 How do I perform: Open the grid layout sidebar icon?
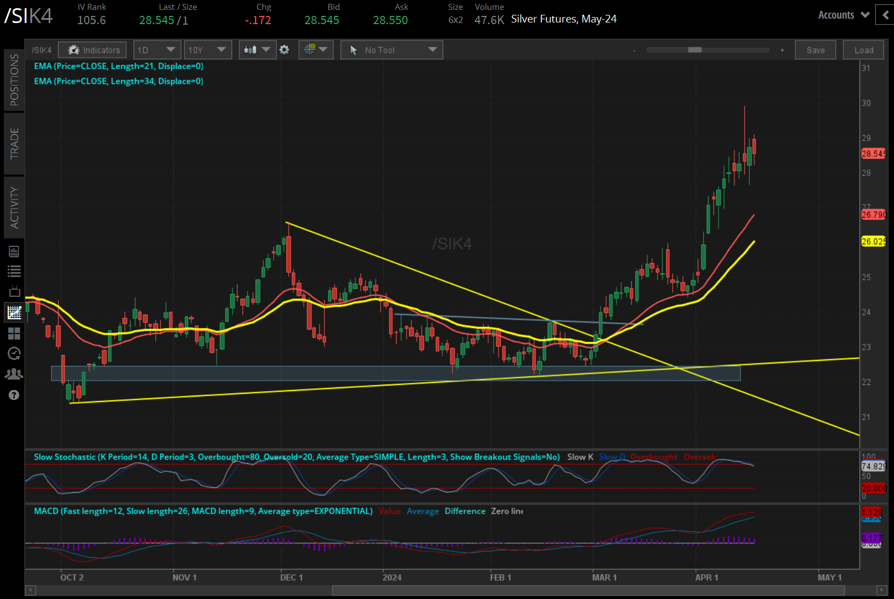coord(14,334)
